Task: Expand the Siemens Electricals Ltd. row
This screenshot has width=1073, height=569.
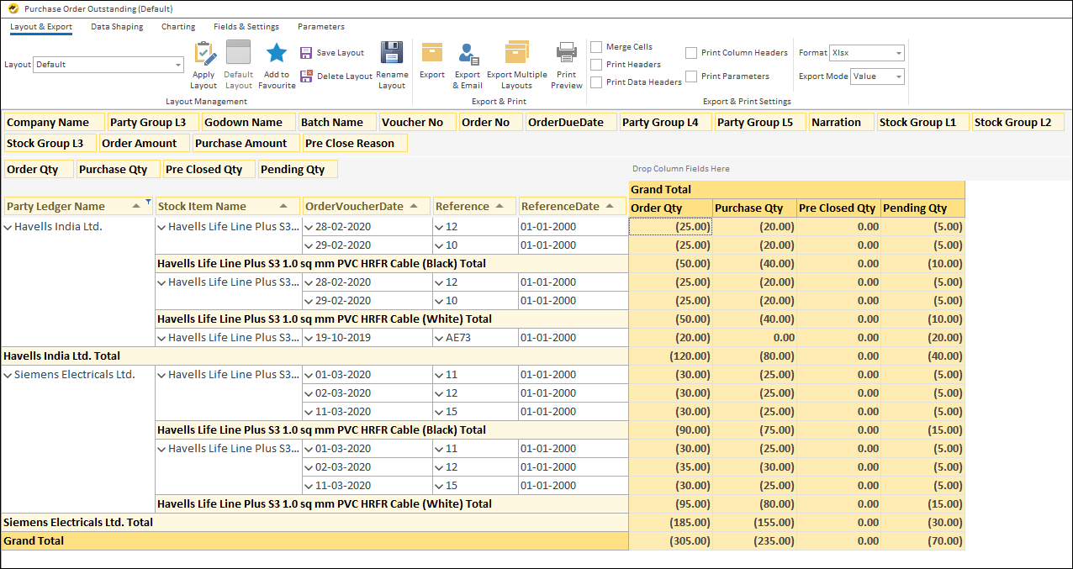Action: click(8, 374)
